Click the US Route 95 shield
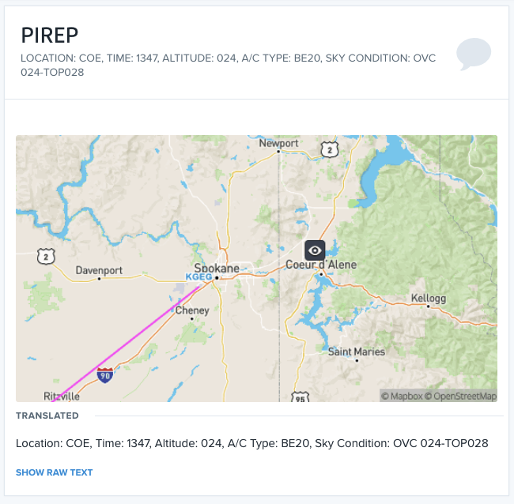 (300, 397)
